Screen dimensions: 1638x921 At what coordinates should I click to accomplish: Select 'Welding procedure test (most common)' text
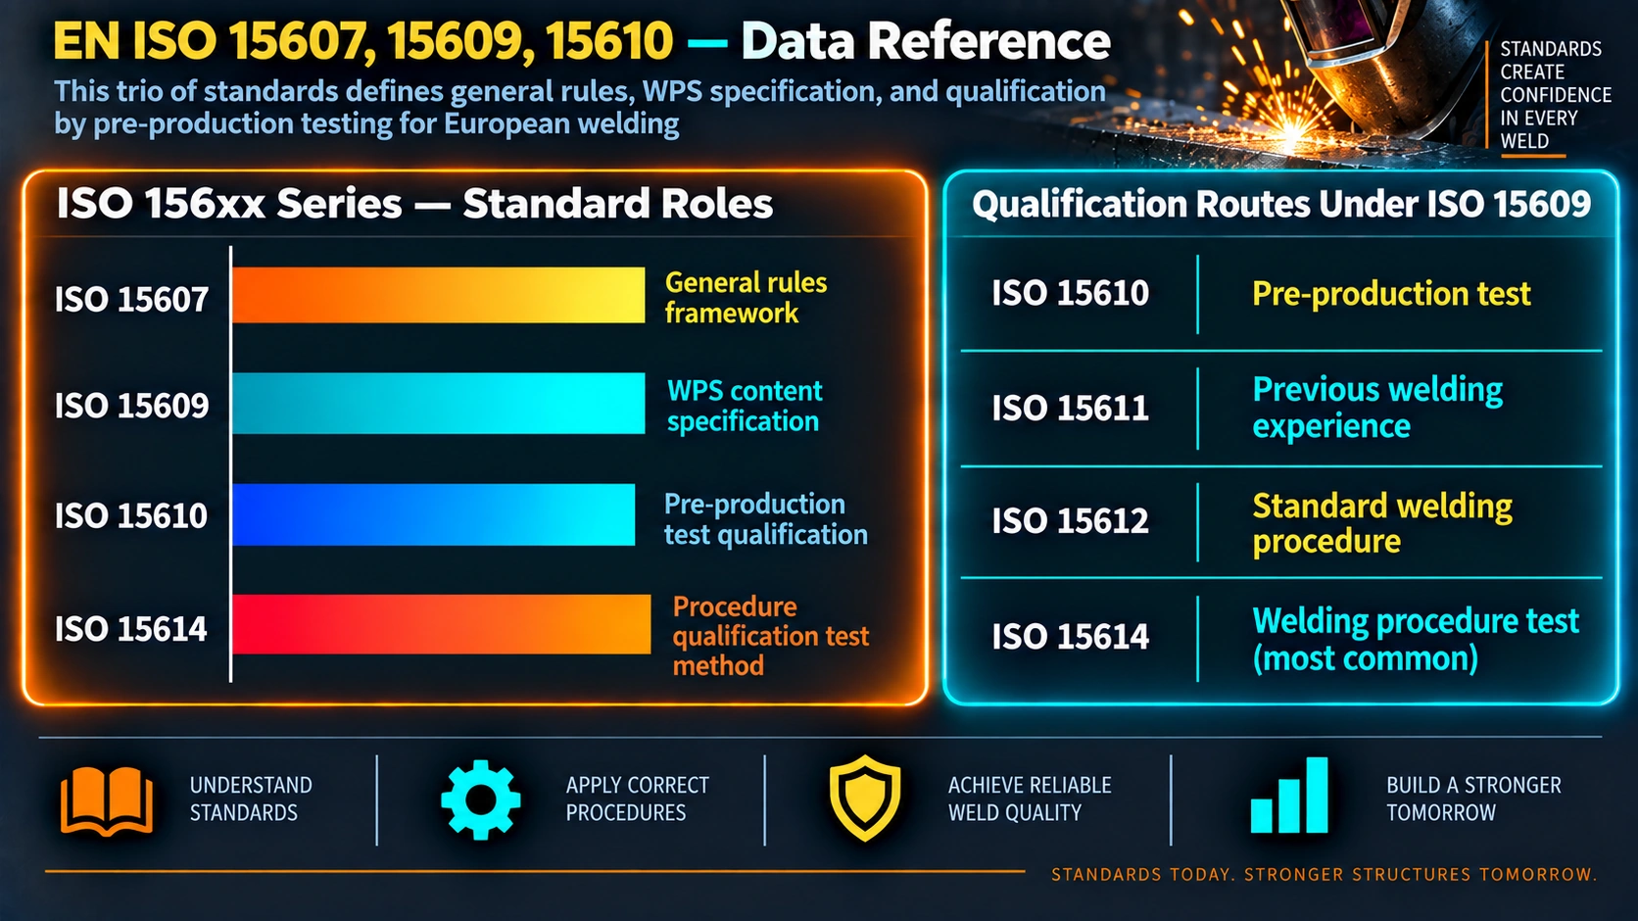tap(1416, 640)
